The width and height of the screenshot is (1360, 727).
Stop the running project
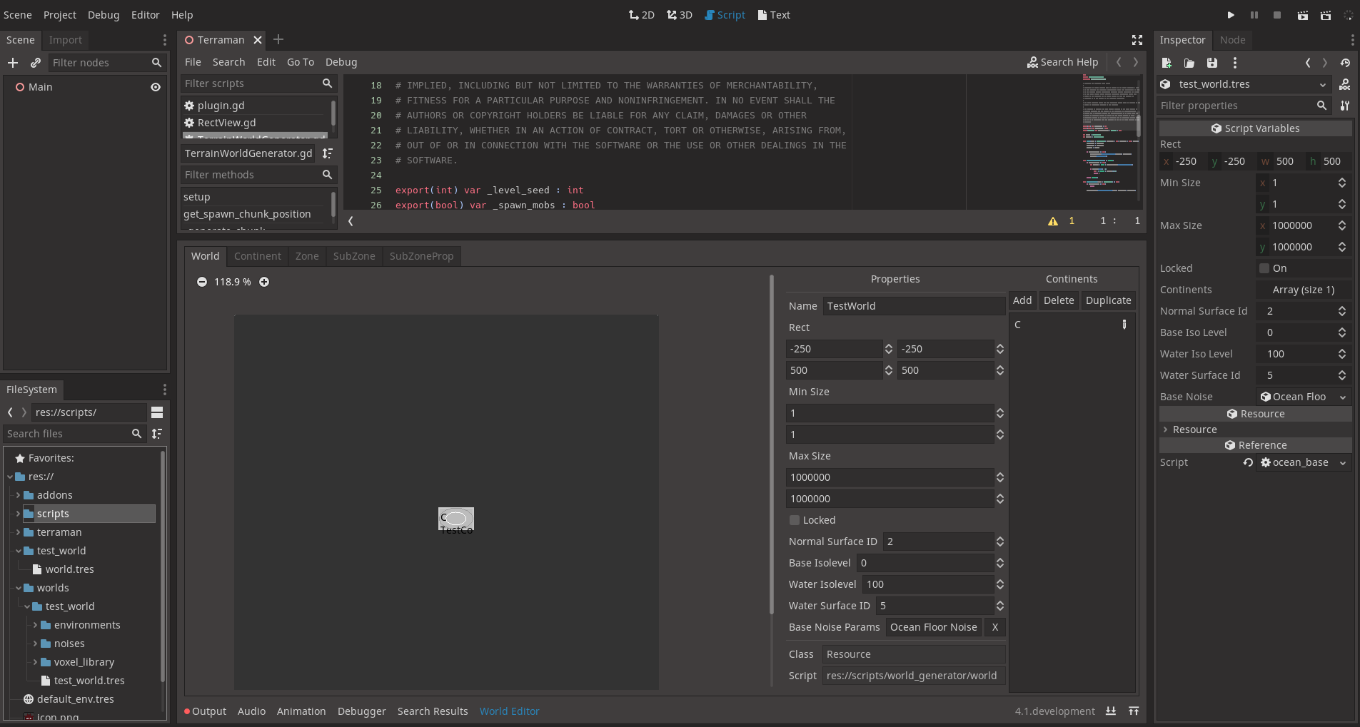(x=1277, y=15)
